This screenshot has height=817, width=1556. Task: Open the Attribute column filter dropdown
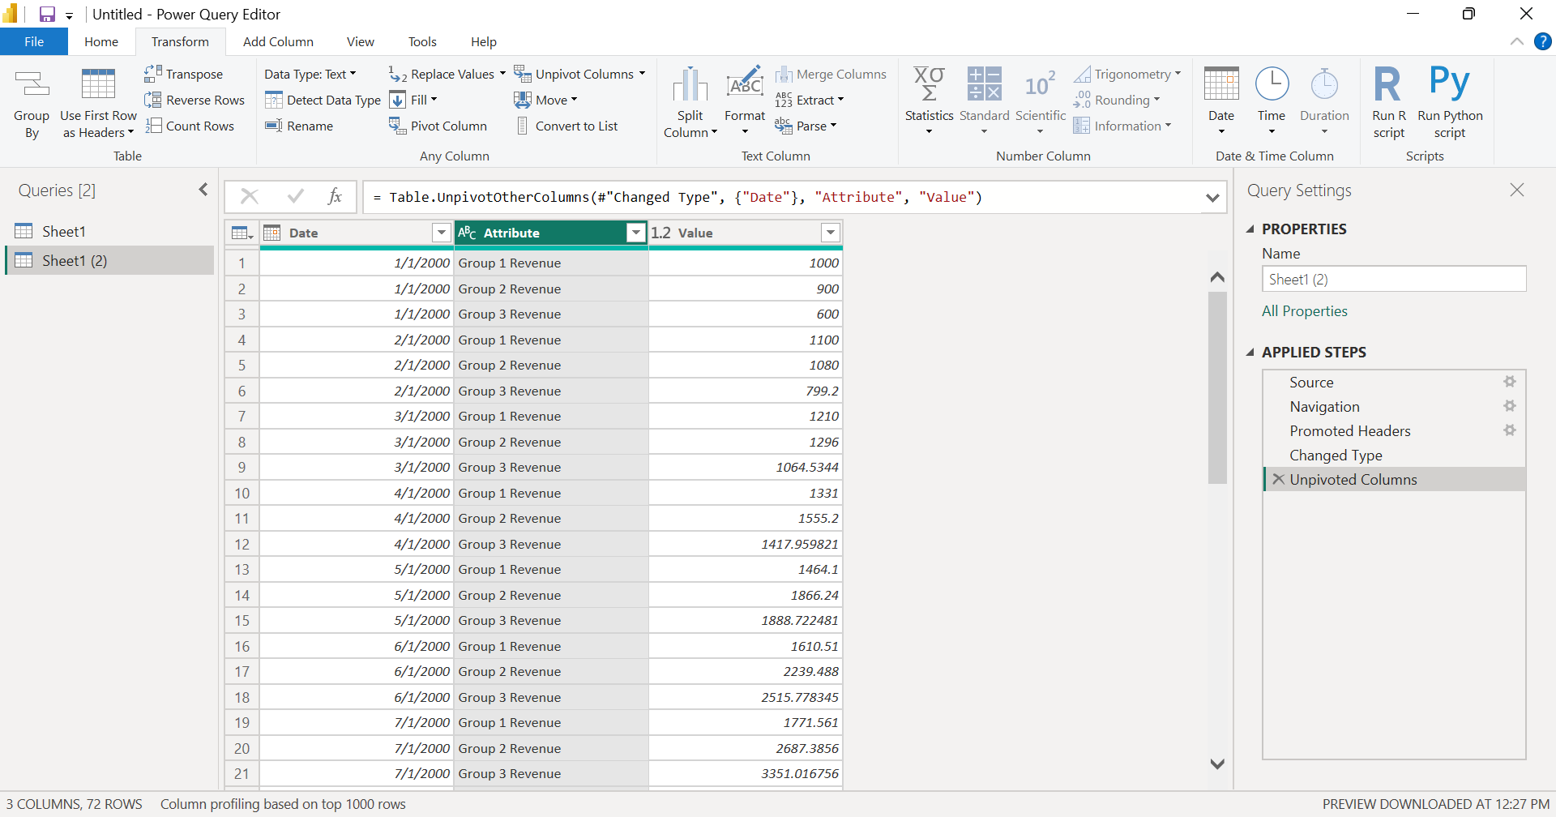[x=636, y=233]
